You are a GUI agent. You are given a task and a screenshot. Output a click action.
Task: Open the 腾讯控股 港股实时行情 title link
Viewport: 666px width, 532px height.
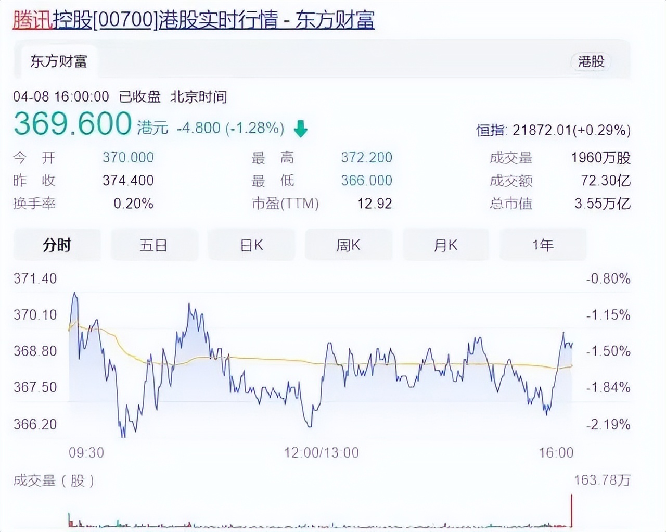194,20
